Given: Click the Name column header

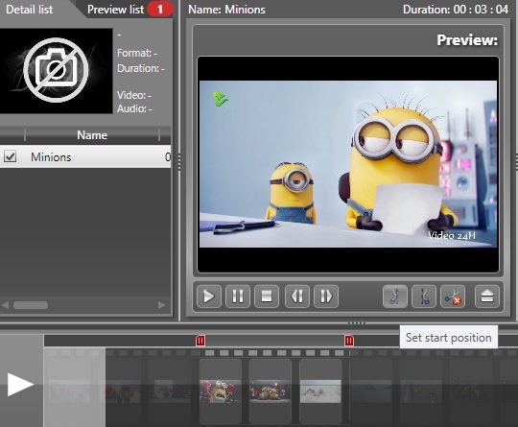Looking at the screenshot, I should coord(92,135).
